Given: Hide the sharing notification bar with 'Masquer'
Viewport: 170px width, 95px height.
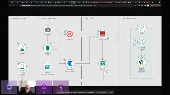Looking at the screenshot, I should click(x=111, y=92).
